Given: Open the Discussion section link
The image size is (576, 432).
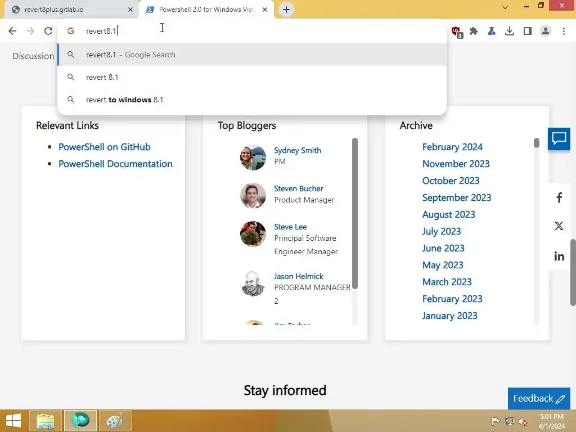Looking at the screenshot, I should [x=33, y=56].
